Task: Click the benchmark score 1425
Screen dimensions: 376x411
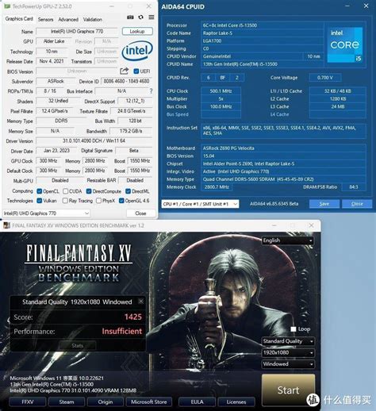Action: click(133, 317)
